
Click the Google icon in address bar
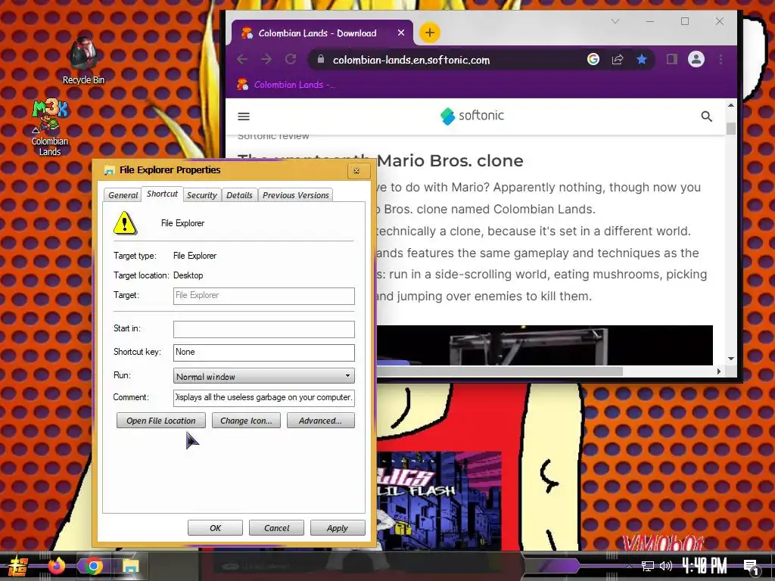[593, 59]
